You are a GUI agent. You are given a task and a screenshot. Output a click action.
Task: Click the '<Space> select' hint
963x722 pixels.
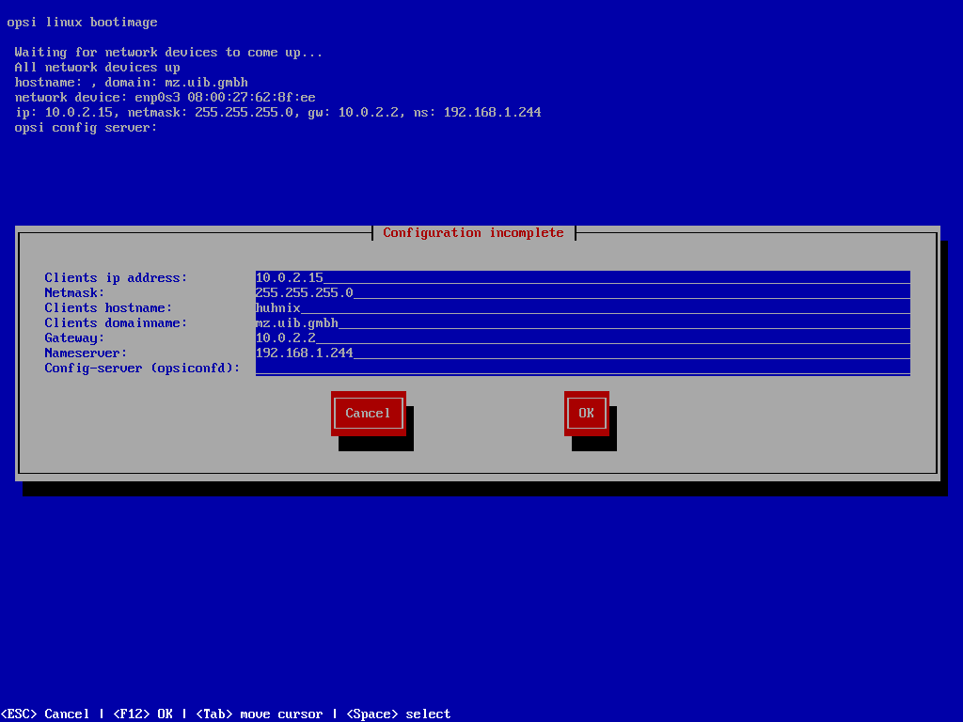coord(399,714)
